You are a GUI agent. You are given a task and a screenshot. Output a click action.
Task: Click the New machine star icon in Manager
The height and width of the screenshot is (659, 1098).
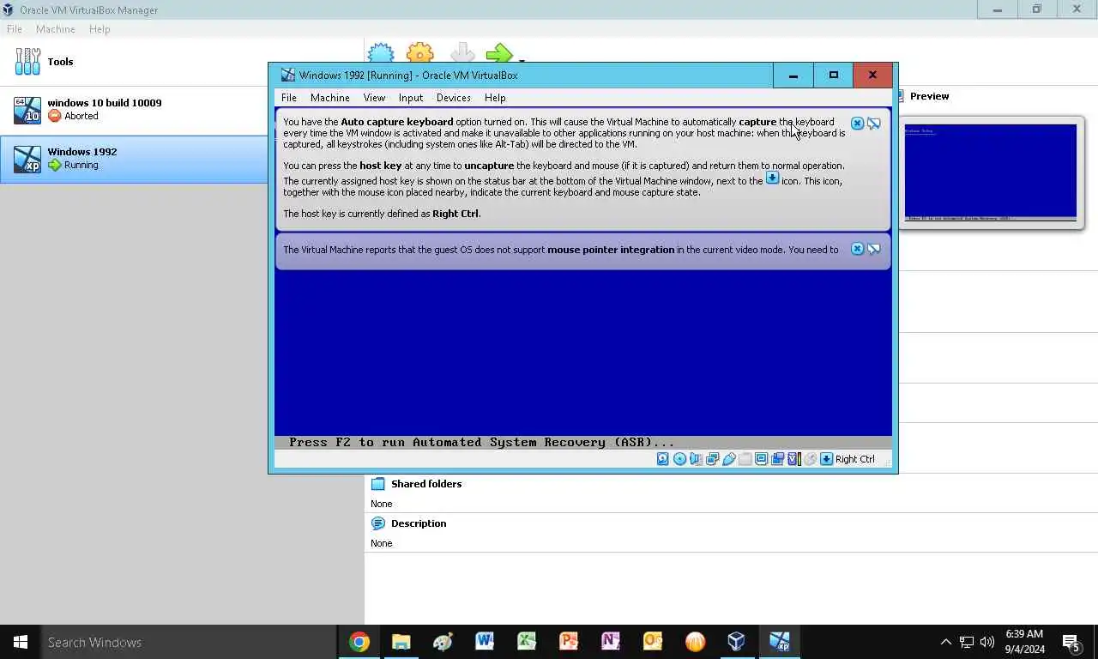click(x=381, y=53)
